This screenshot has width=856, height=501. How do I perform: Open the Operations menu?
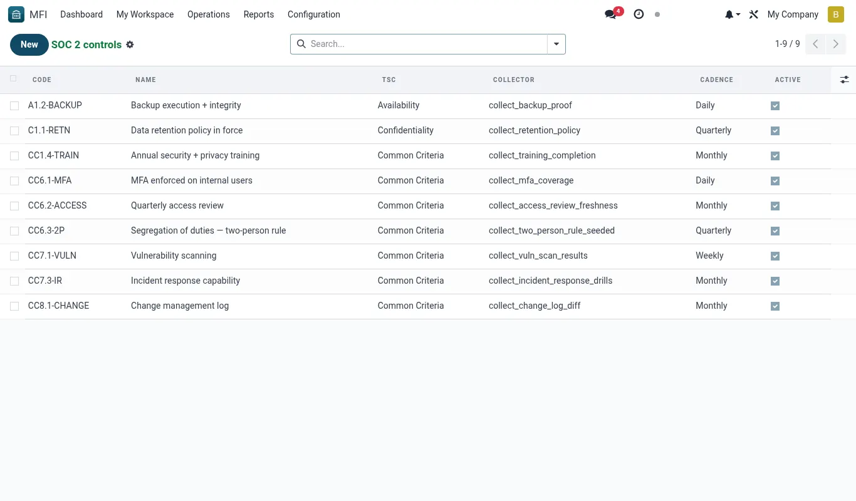click(x=209, y=14)
